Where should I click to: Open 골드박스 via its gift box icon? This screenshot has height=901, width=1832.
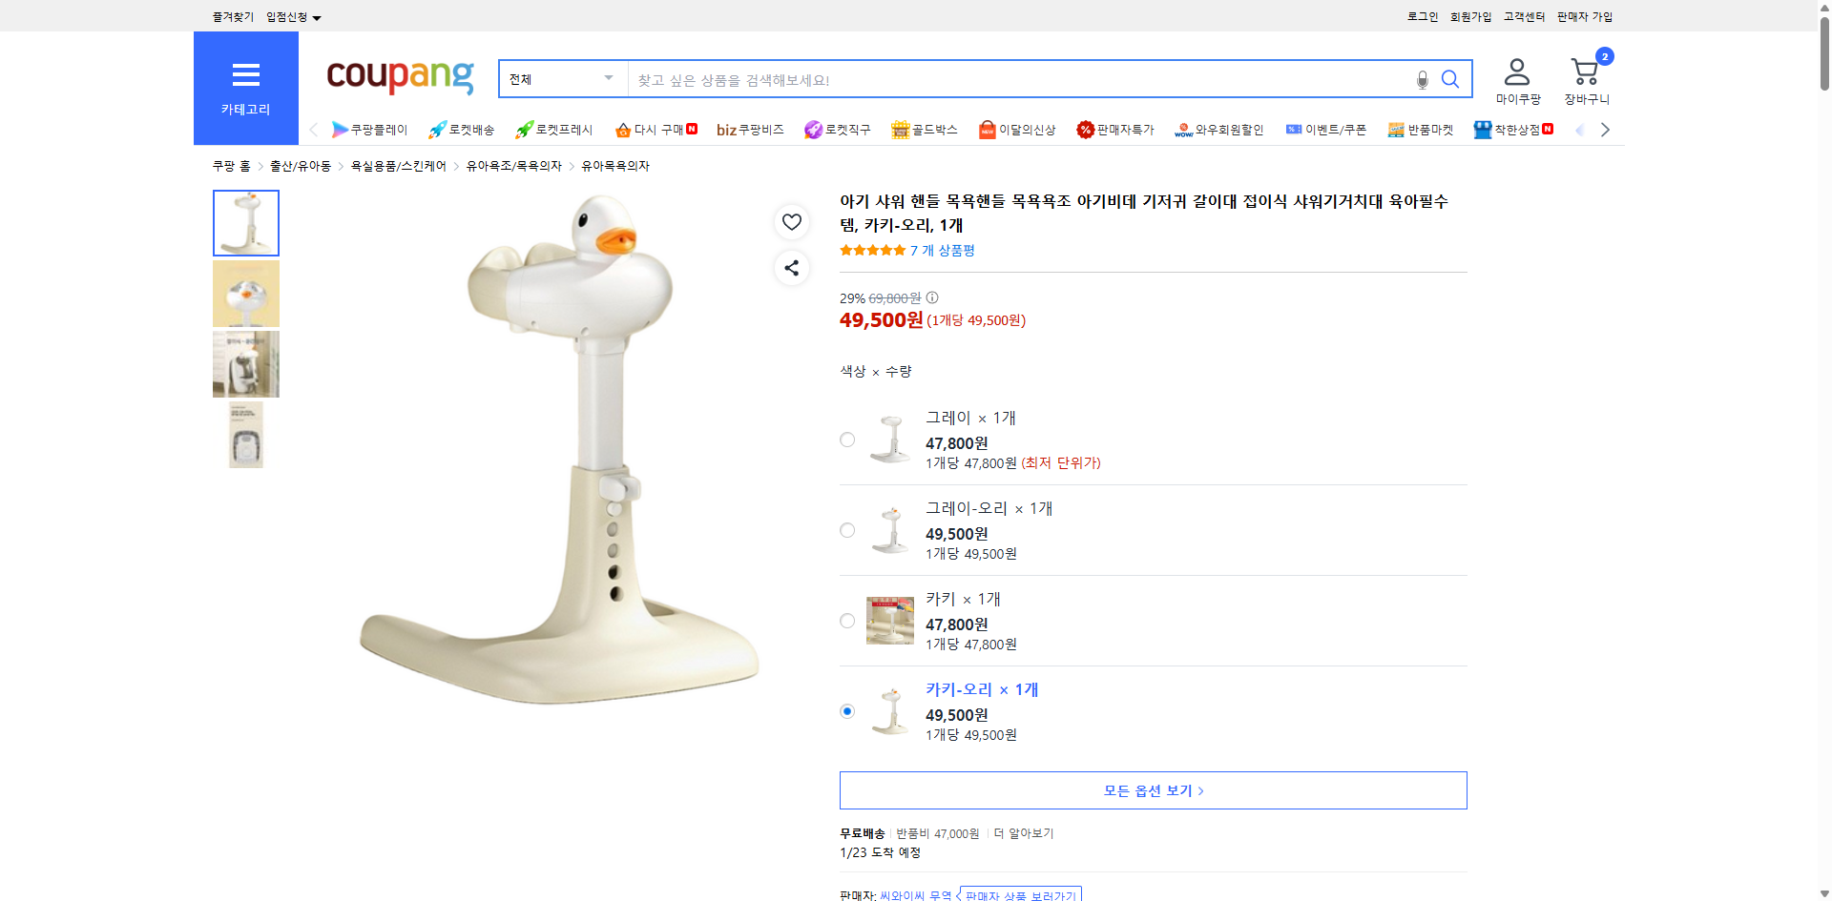899,129
